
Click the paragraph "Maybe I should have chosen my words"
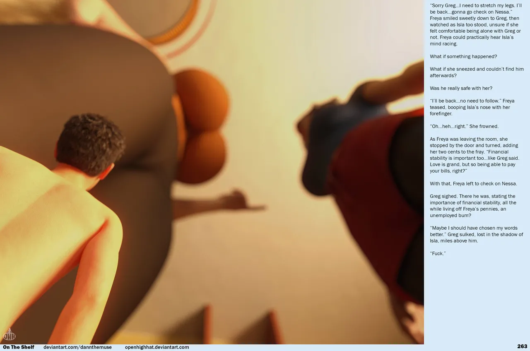pyautogui.click(x=476, y=234)
